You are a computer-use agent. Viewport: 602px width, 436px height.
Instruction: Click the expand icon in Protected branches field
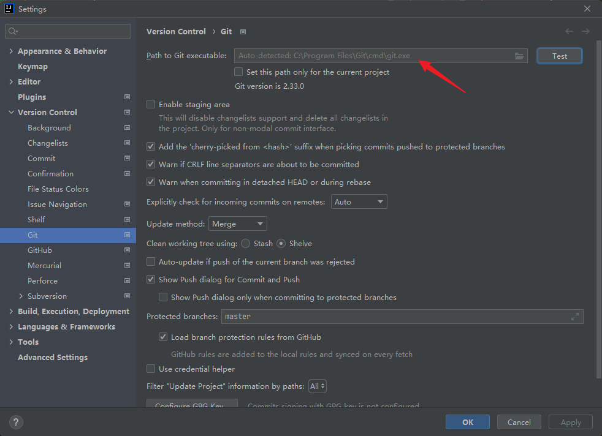coord(575,317)
